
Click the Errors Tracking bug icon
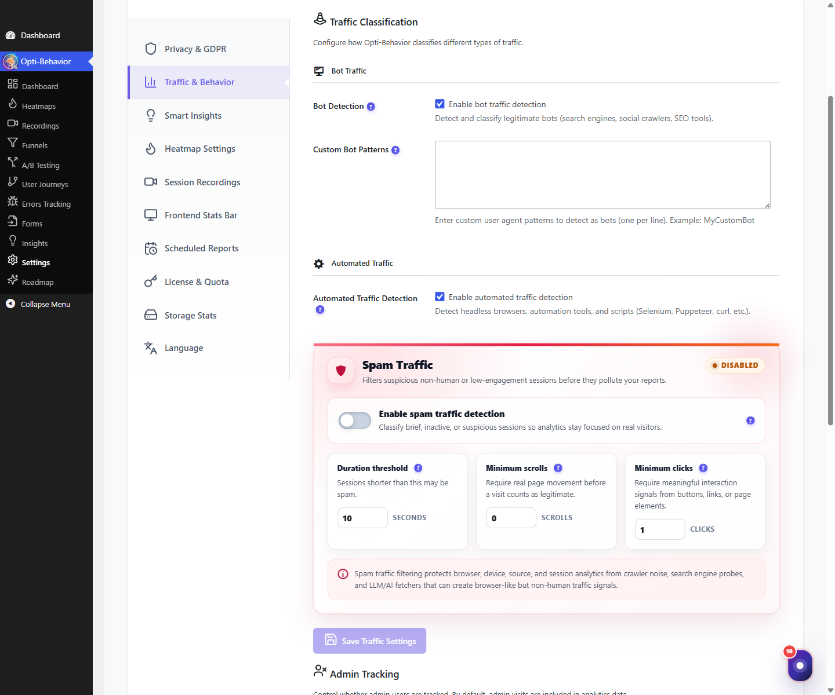pos(13,201)
